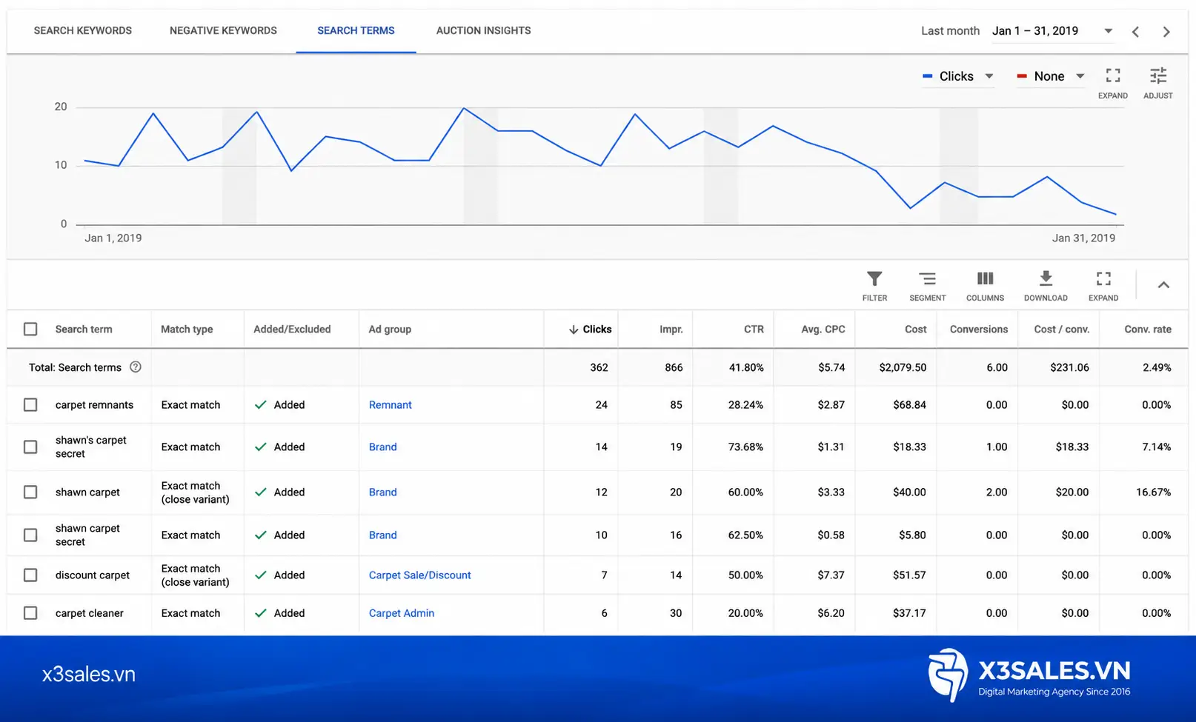Select the Search Terms tab
The width and height of the screenshot is (1196, 722).
(356, 31)
